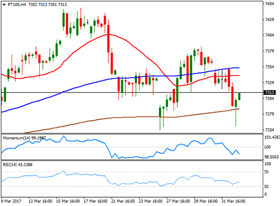
Task: Click the 7304 price axis label
Action: point(269,99)
